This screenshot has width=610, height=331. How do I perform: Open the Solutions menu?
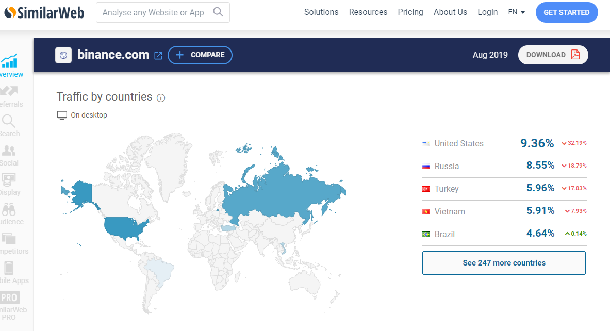321,12
